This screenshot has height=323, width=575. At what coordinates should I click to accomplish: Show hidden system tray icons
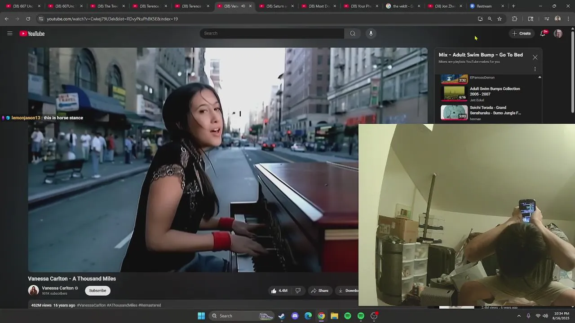point(519,316)
